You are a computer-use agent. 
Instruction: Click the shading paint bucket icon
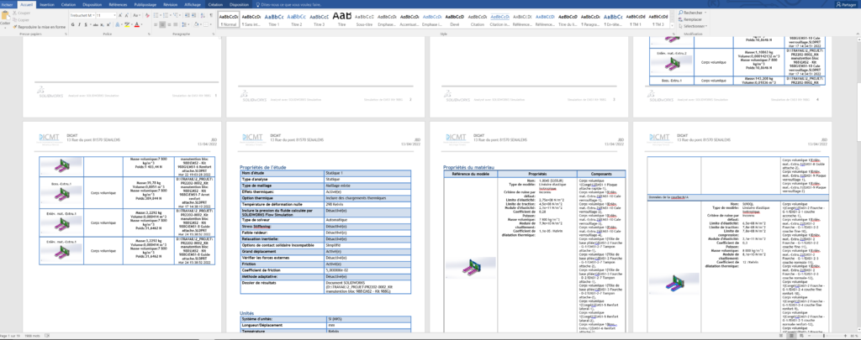[196, 24]
